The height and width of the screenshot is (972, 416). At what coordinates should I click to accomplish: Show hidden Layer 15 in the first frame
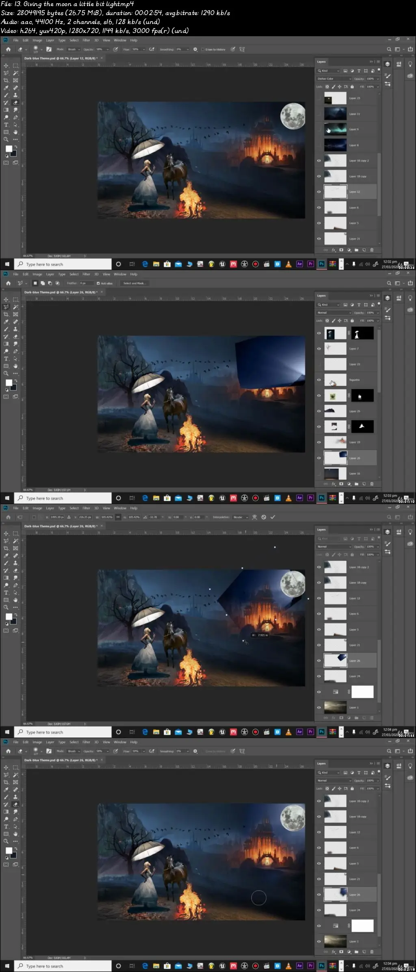point(319,98)
